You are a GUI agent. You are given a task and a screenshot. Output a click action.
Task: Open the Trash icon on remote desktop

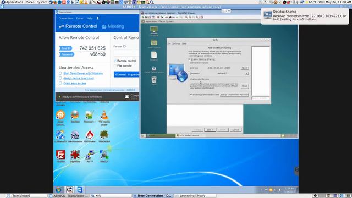point(154,81)
